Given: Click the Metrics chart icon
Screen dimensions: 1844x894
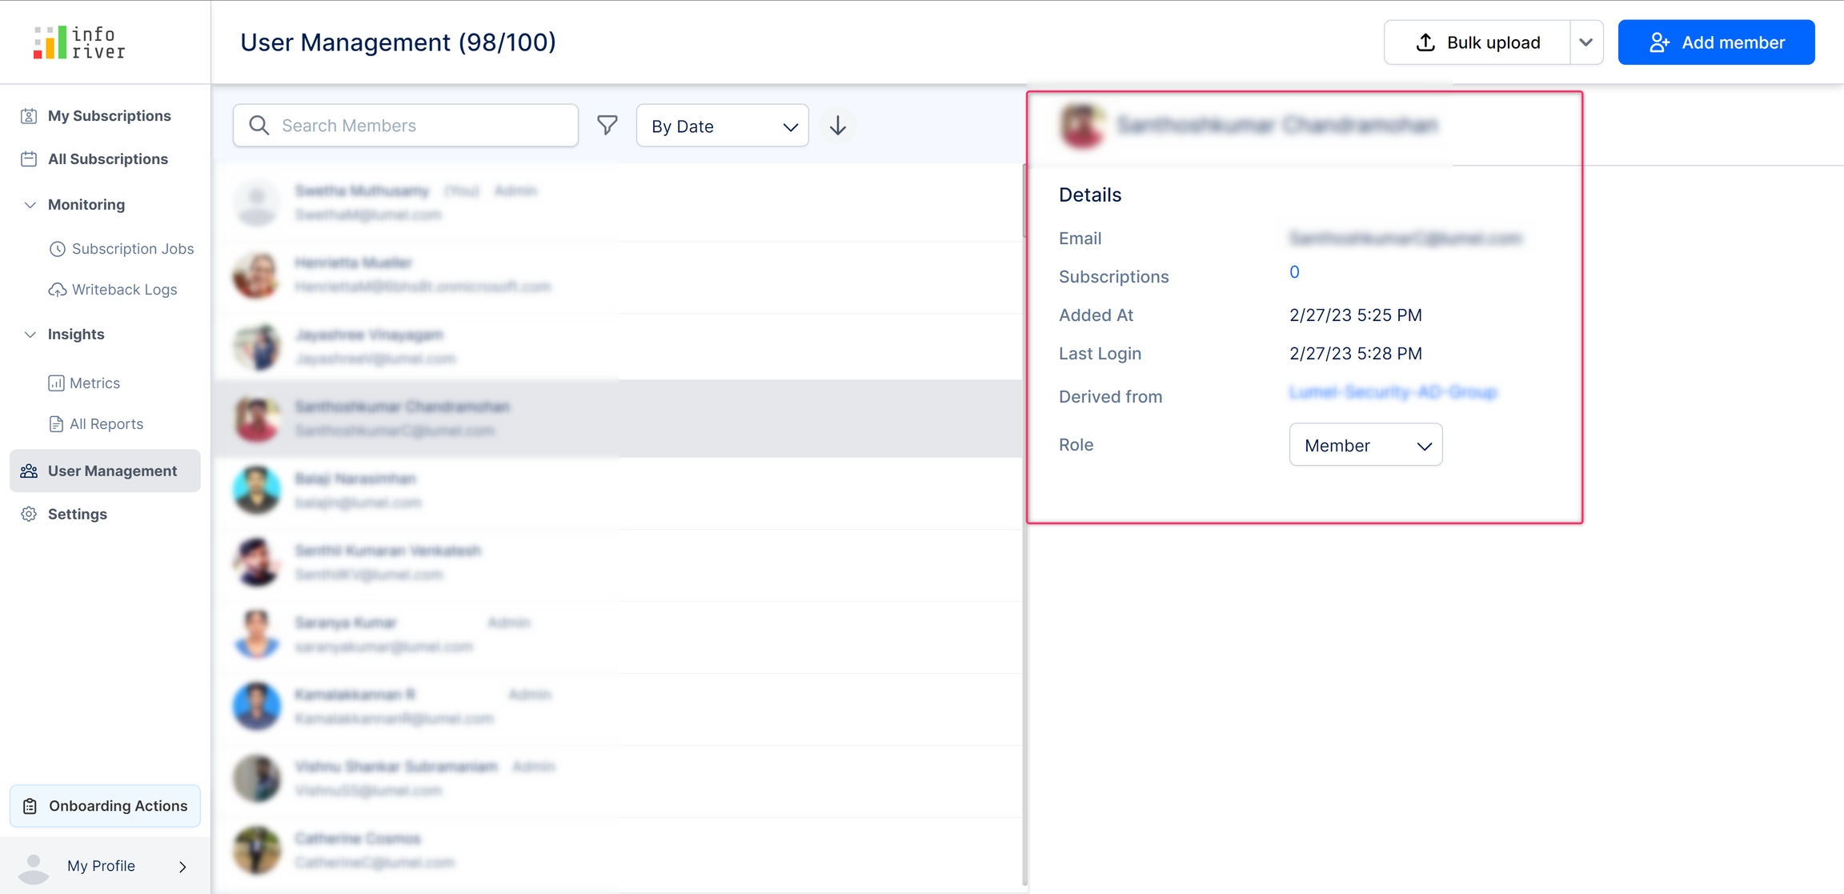Looking at the screenshot, I should point(56,383).
